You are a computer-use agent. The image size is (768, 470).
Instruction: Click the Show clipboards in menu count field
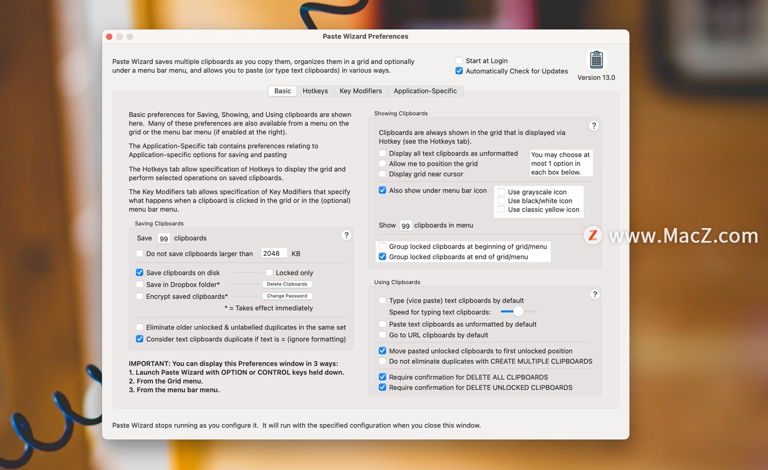tap(406, 225)
